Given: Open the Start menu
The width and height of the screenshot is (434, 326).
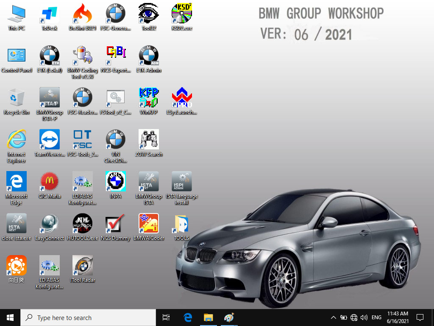Looking at the screenshot, I should [8, 317].
